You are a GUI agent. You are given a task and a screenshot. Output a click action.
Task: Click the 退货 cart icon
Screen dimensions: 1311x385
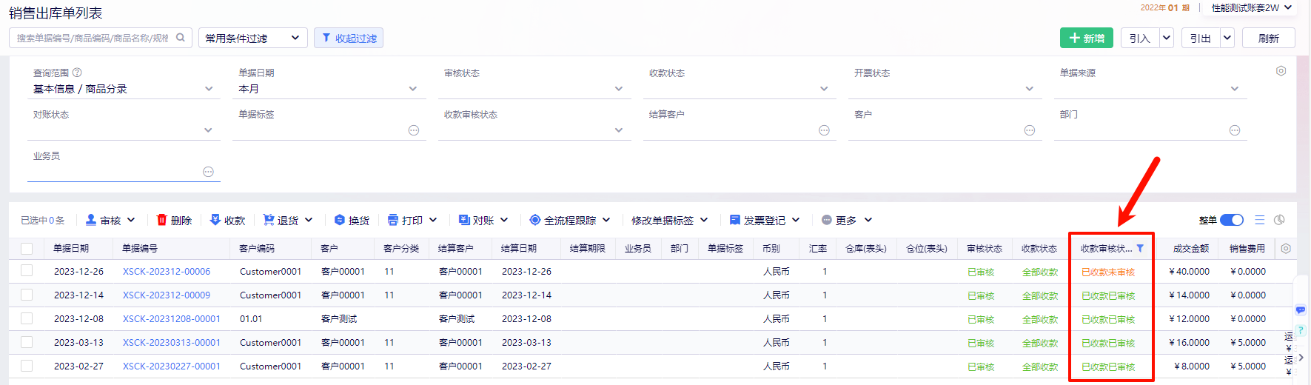tap(269, 220)
